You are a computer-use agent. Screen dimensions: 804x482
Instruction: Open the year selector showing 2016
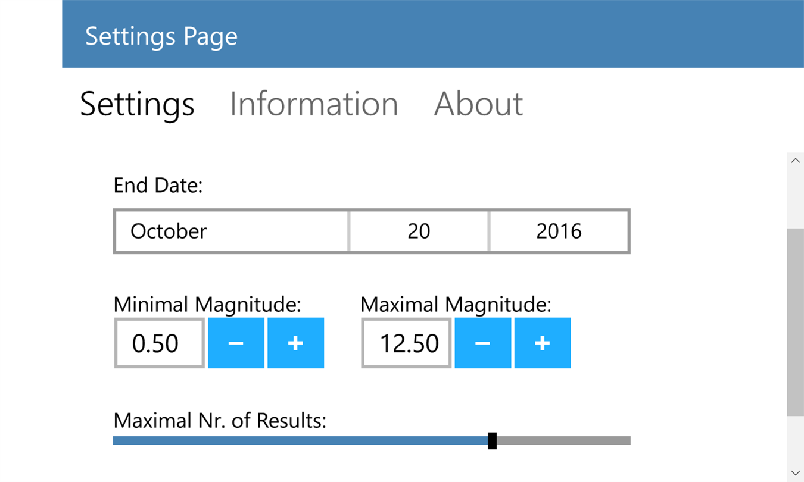point(559,231)
